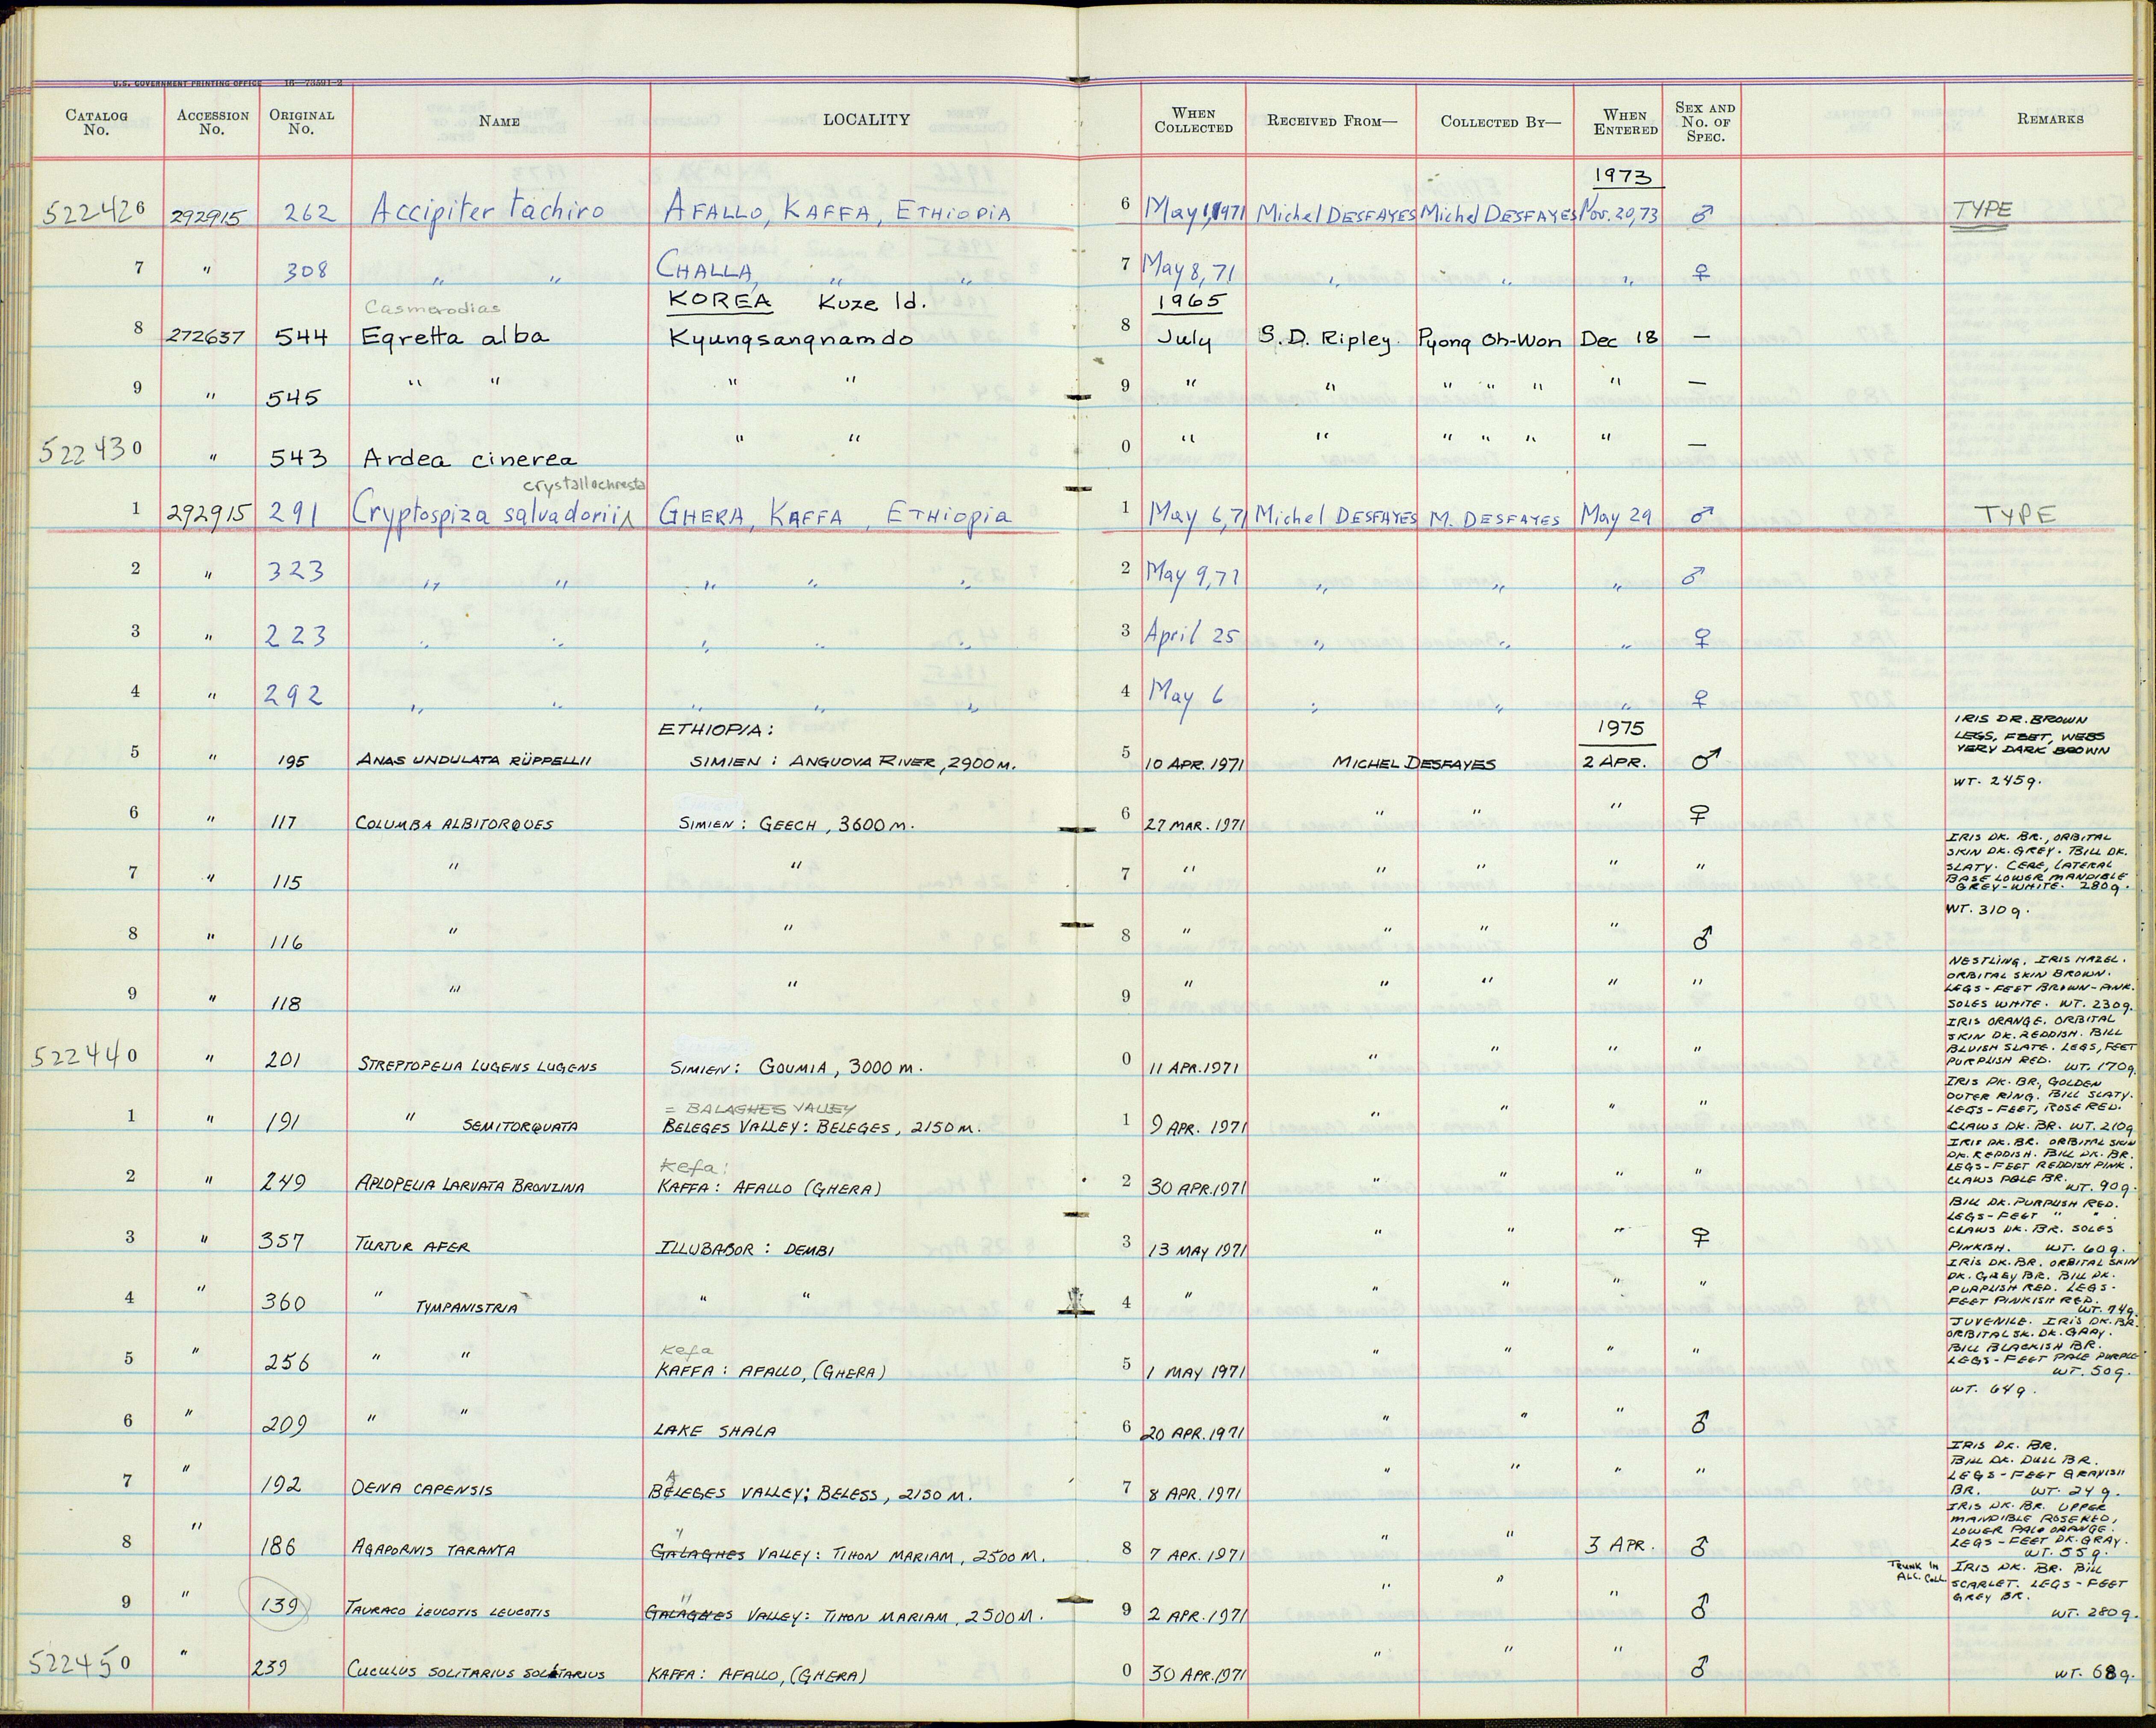Click the "Accession No." column header
Image resolution: width=2156 pixels, height=1728 pixels.
212,122
